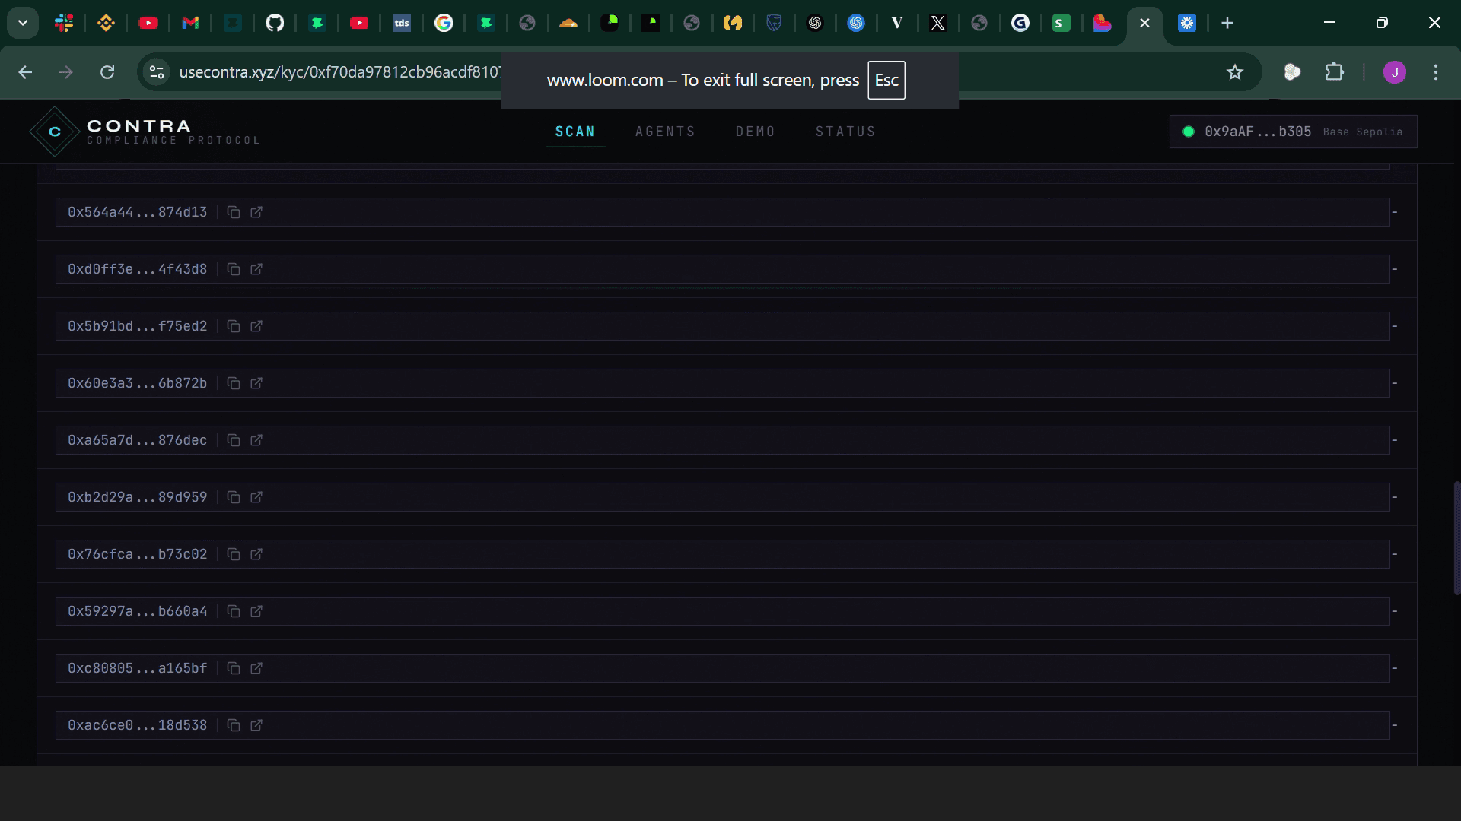Close the active browser tab
Screen dimensions: 1461x821
click(x=1144, y=23)
